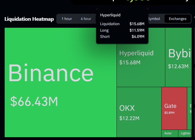Click the Hyperliquid title in the tooltip

pos(110,15)
